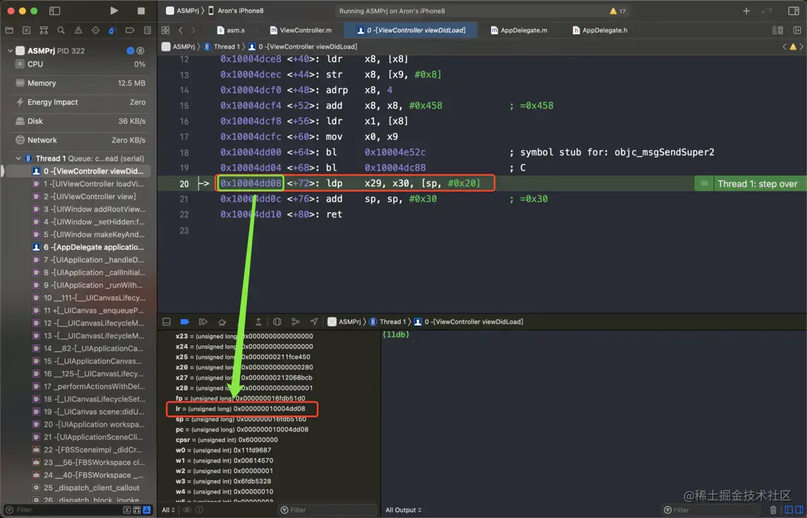
Task: Select frame 6 AppDelegate application
Action: tap(93, 247)
